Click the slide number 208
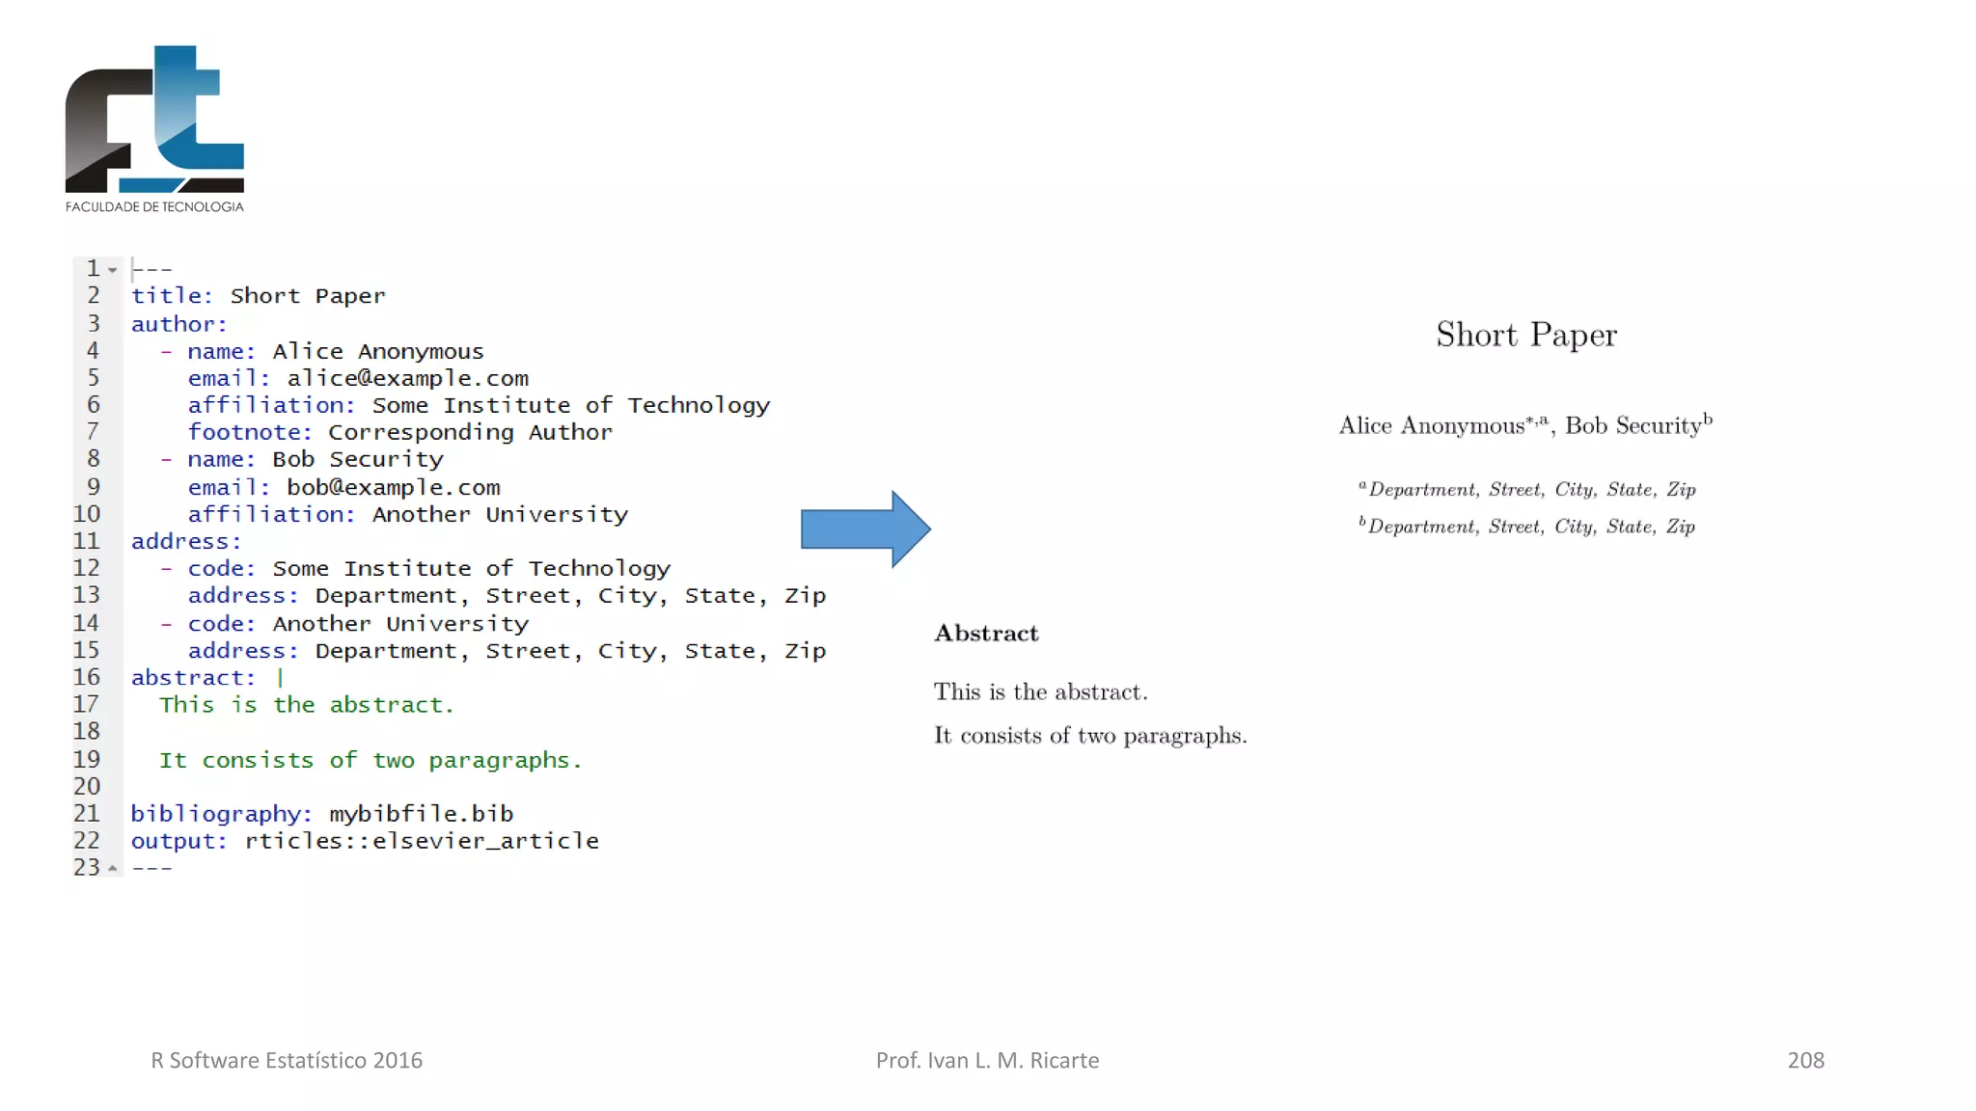 [1805, 1060]
